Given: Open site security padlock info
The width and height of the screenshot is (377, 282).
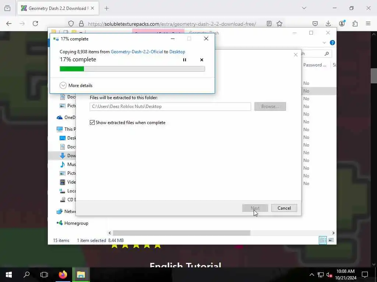Looking at the screenshot, I should 81,23.
